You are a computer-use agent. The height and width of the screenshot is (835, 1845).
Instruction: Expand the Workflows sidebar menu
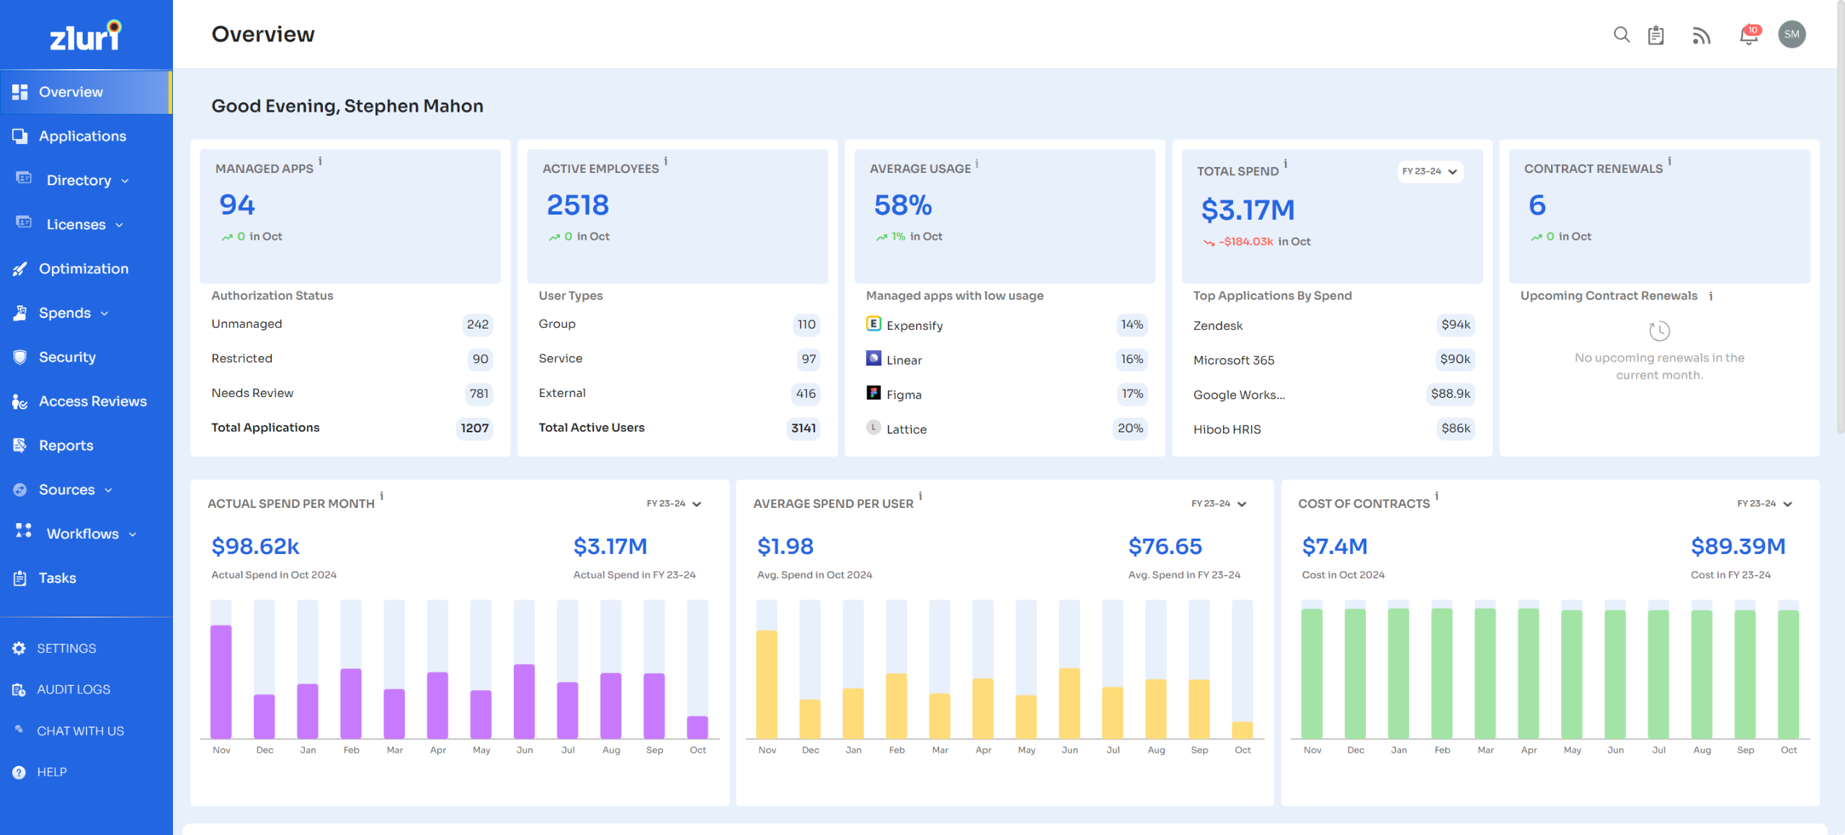(x=83, y=534)
